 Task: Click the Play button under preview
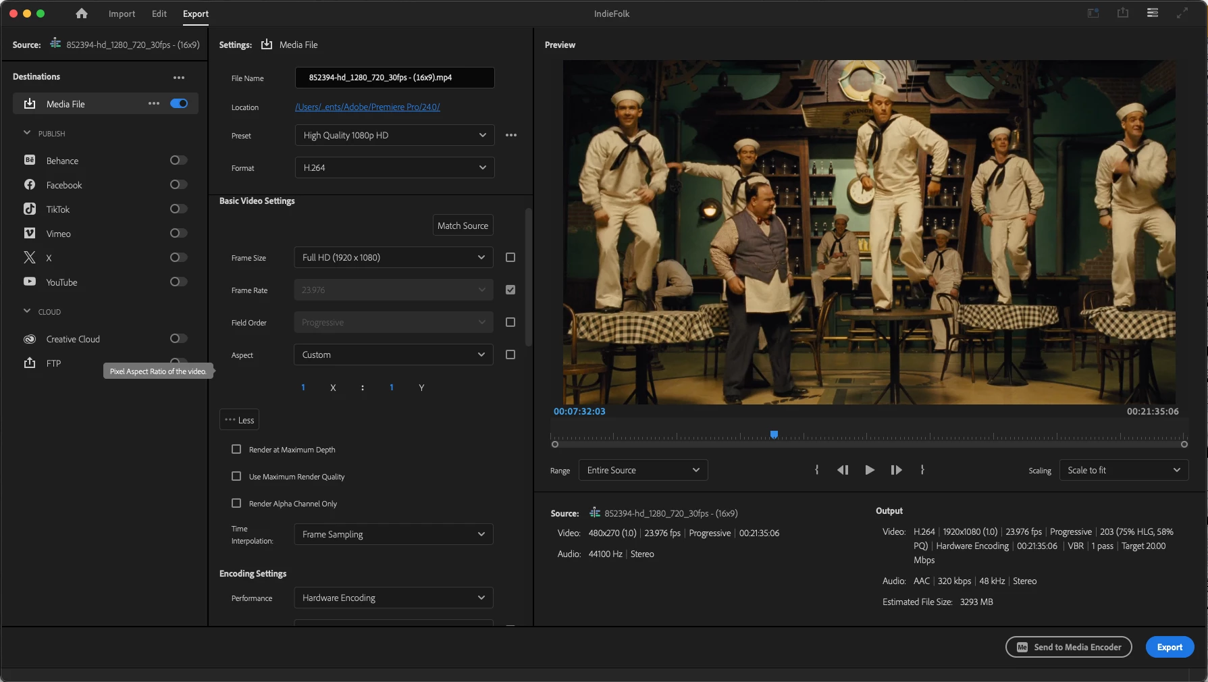coord(870,470)
